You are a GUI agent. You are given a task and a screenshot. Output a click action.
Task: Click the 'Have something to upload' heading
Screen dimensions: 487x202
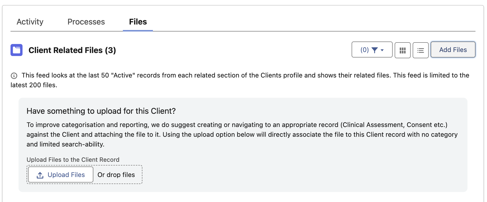tap(101, 111)
